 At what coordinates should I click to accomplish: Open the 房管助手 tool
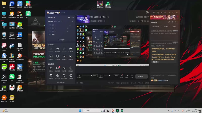point(58,76)
